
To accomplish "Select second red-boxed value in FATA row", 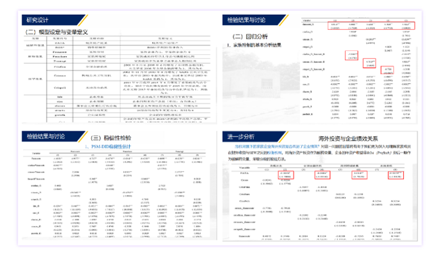I will (322, 175).
